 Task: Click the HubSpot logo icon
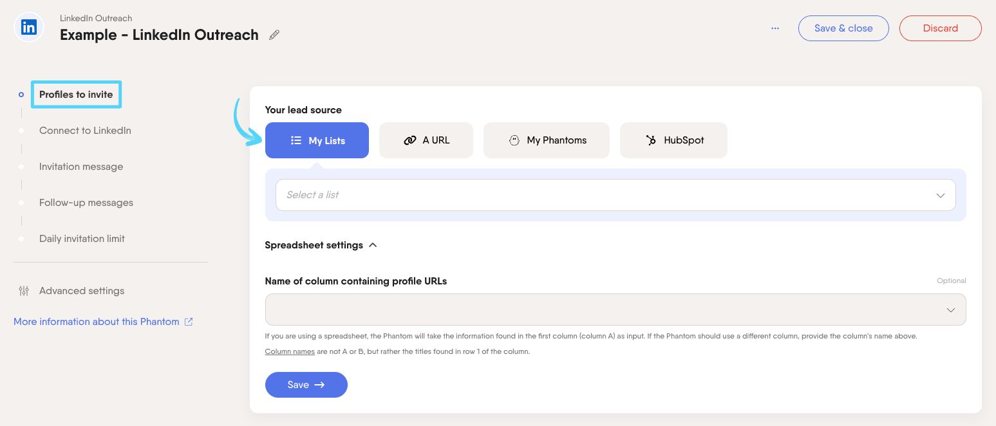651,140
